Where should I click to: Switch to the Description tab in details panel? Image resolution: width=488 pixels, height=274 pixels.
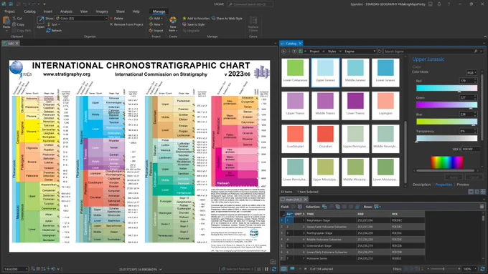click(x=421, y=185)
